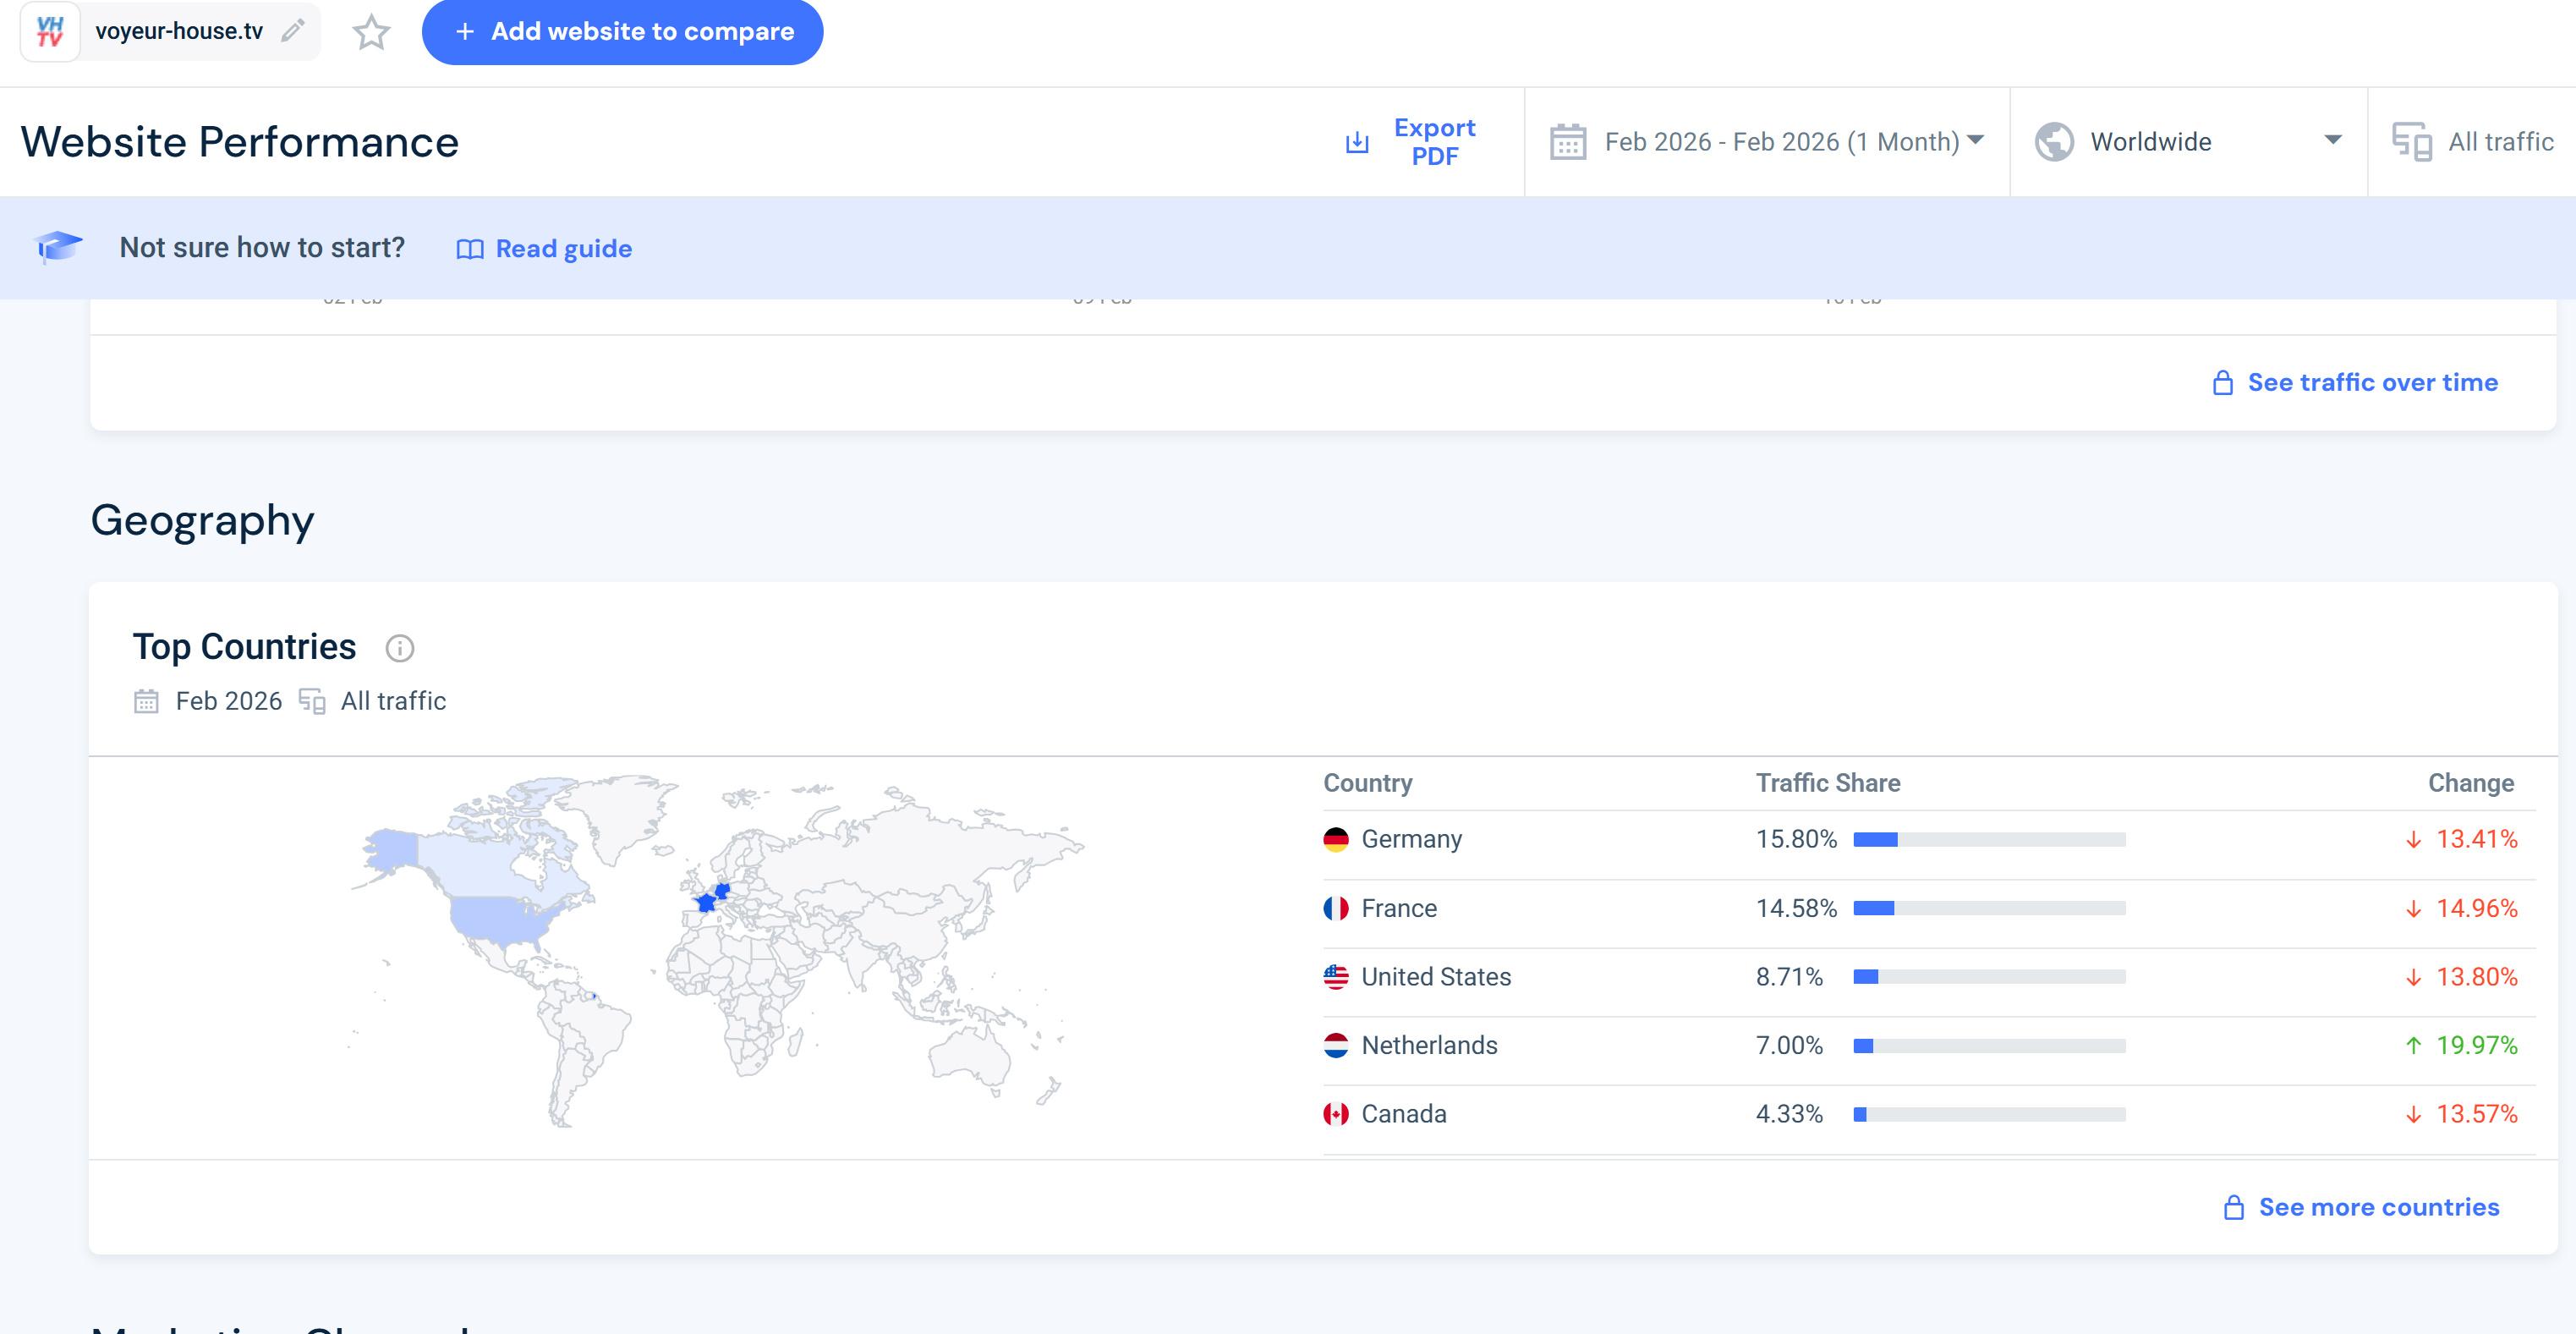The width and height of the screenshot is (2576, 1334).
Task: Click See traffic over time link
Action: pyautogui.click(x=2371, y=382)
